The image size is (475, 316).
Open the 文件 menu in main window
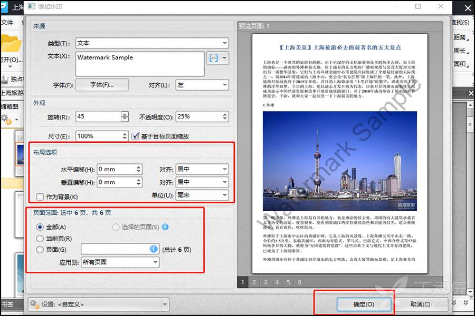(7, 22)
